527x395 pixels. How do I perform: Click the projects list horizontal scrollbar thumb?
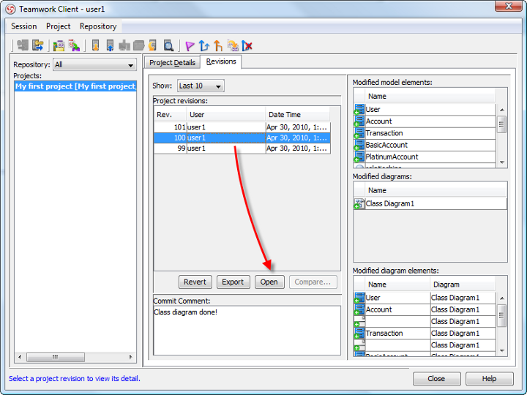pos(56,357)
